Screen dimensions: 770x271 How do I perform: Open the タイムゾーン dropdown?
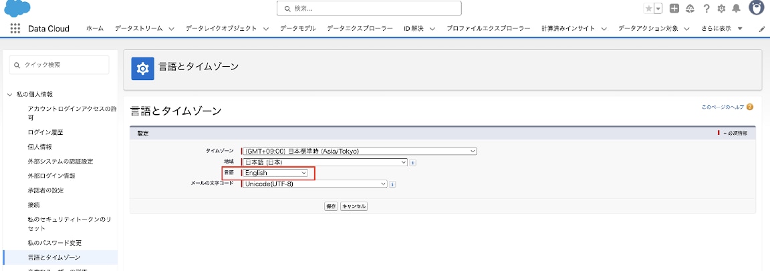point(359,151)
